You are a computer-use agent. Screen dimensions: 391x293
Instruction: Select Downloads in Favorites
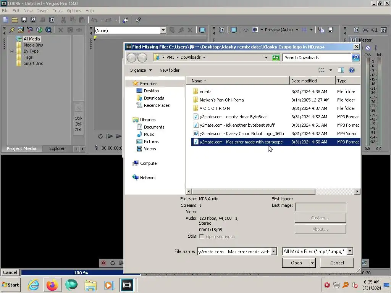154,98
